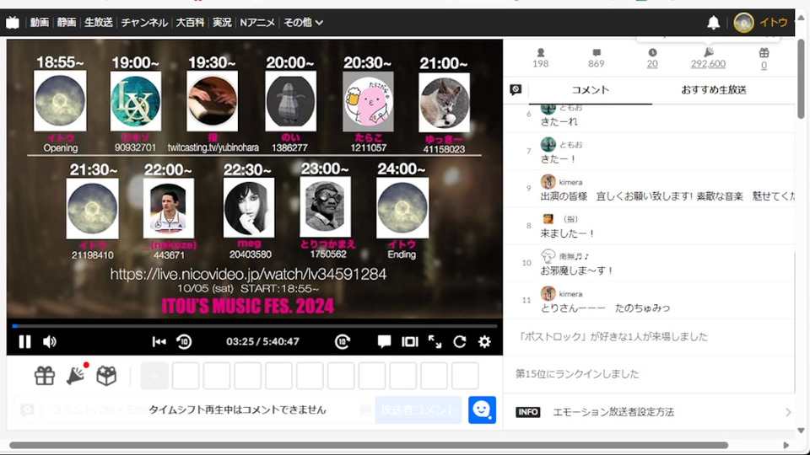This screenshot has width=810, height=455.
Task: Switch player to theater mode
Action: (410, 341)
